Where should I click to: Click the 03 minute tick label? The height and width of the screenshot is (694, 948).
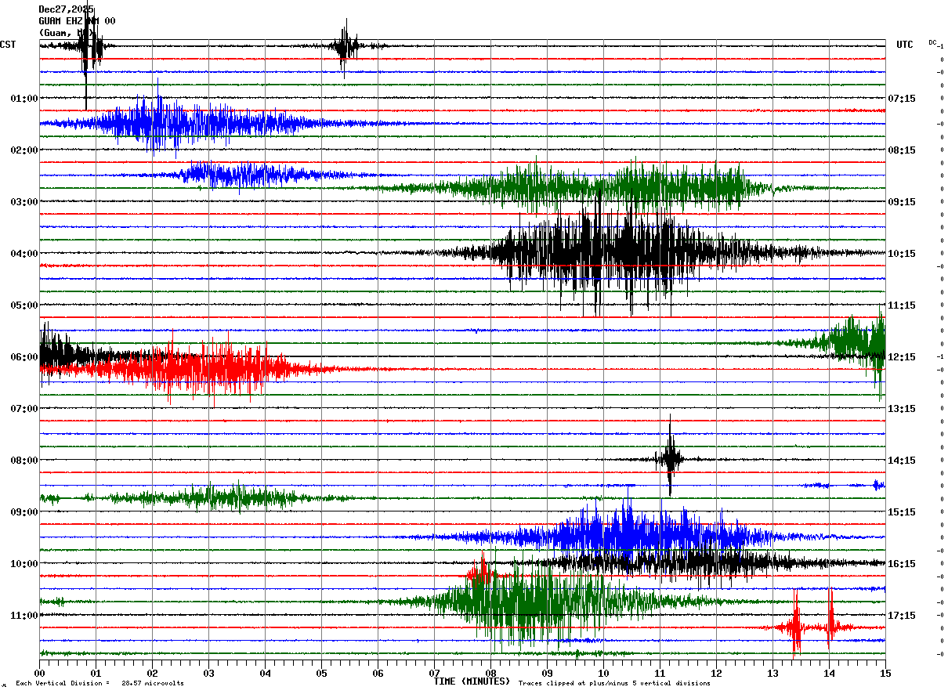(x=208, y=673)
